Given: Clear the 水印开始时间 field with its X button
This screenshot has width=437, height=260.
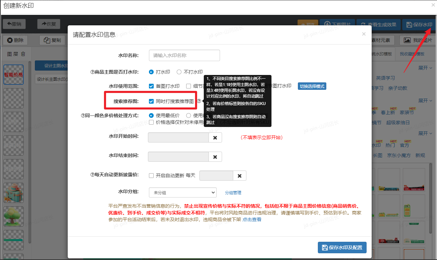Looking at the screenshot, I should click(215, 138).
